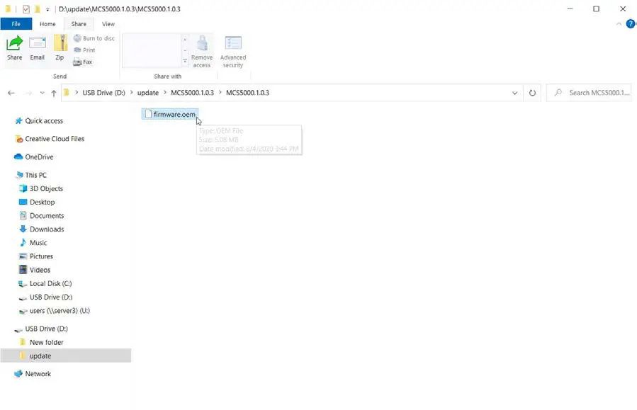Open the address bar history dropdown
The height and width of the screenshot is (410, 637).
click(515, 93)
